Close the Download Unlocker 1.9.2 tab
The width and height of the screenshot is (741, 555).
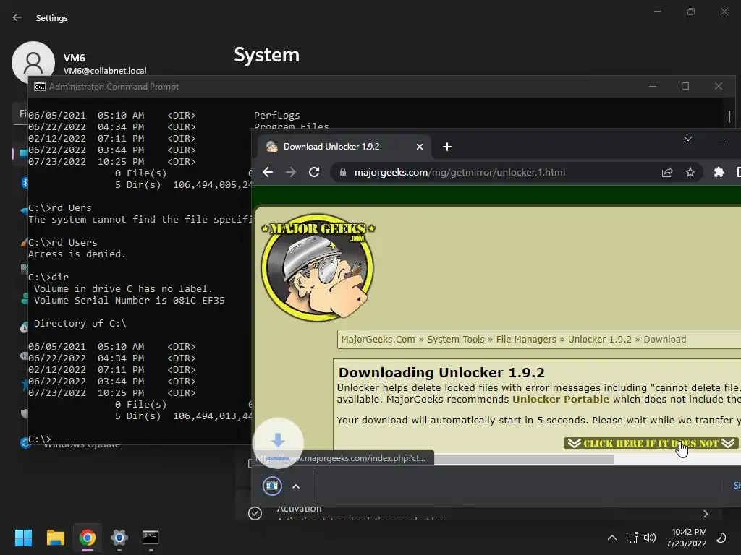click(x=419, y=147)
